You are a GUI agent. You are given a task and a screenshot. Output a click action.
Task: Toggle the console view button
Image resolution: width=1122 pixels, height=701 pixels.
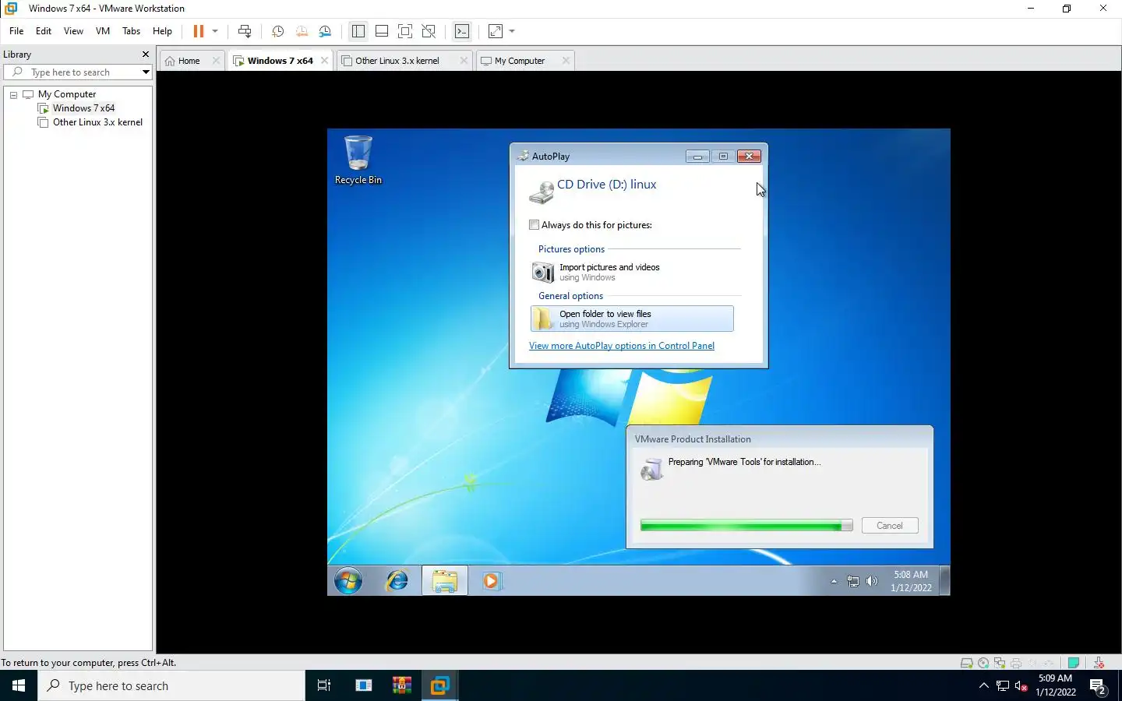click(462, 31)
